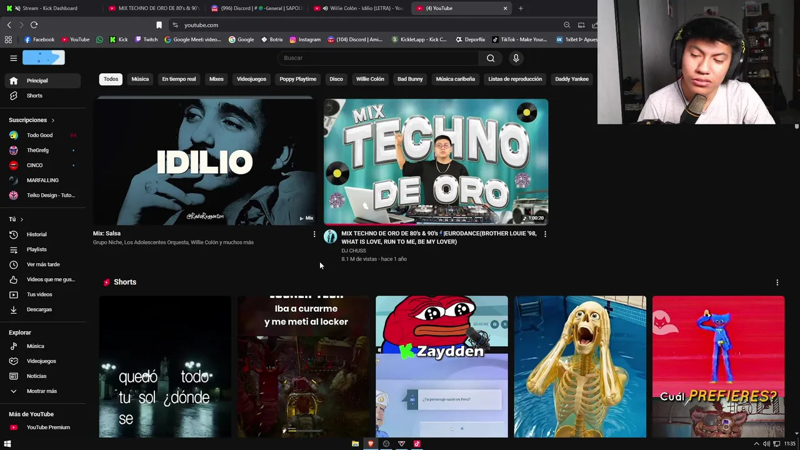The image size is (800, 450).
Task: Click the search magnifier button
Action: (491, 58)
